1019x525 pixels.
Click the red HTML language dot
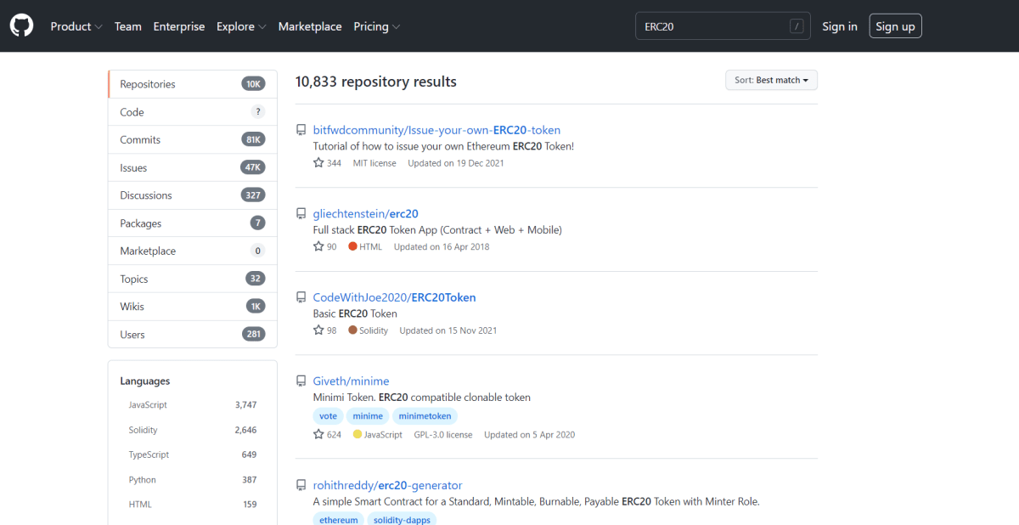click(x=352, y=246)
